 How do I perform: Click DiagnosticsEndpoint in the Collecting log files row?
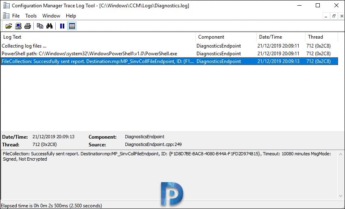coord(218,46)
